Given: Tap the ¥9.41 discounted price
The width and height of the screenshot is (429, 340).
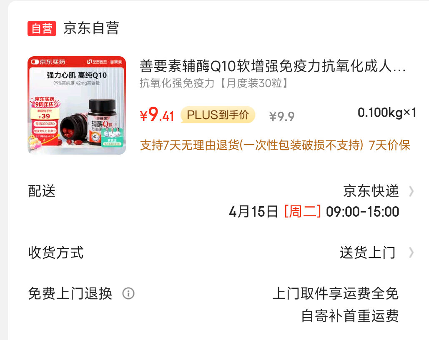Looking at the screenshot, I should click(157, 115).
